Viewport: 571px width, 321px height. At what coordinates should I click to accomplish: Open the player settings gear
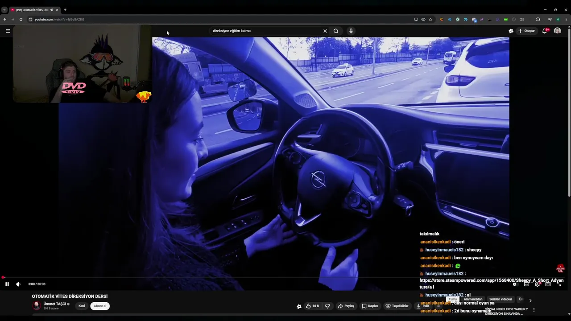tap(537, 284)
